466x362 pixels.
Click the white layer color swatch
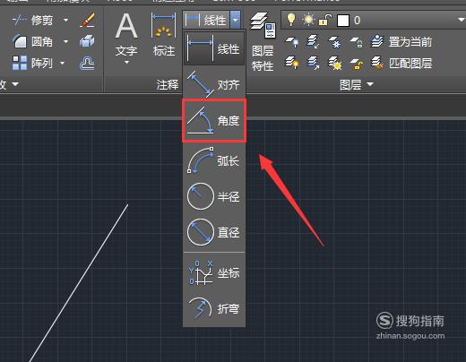[x=343, y=21]
